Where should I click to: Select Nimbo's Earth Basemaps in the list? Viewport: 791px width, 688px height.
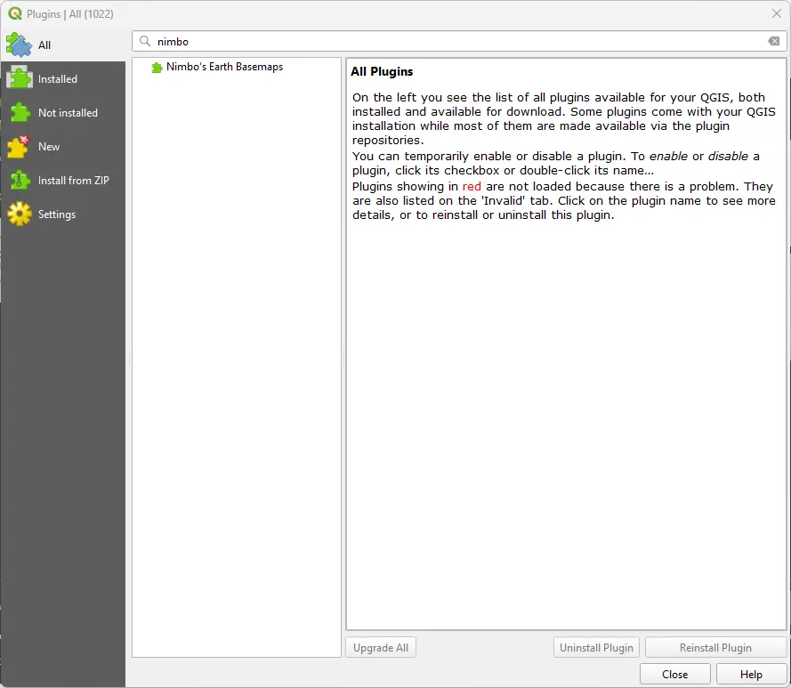pos(224,67)
